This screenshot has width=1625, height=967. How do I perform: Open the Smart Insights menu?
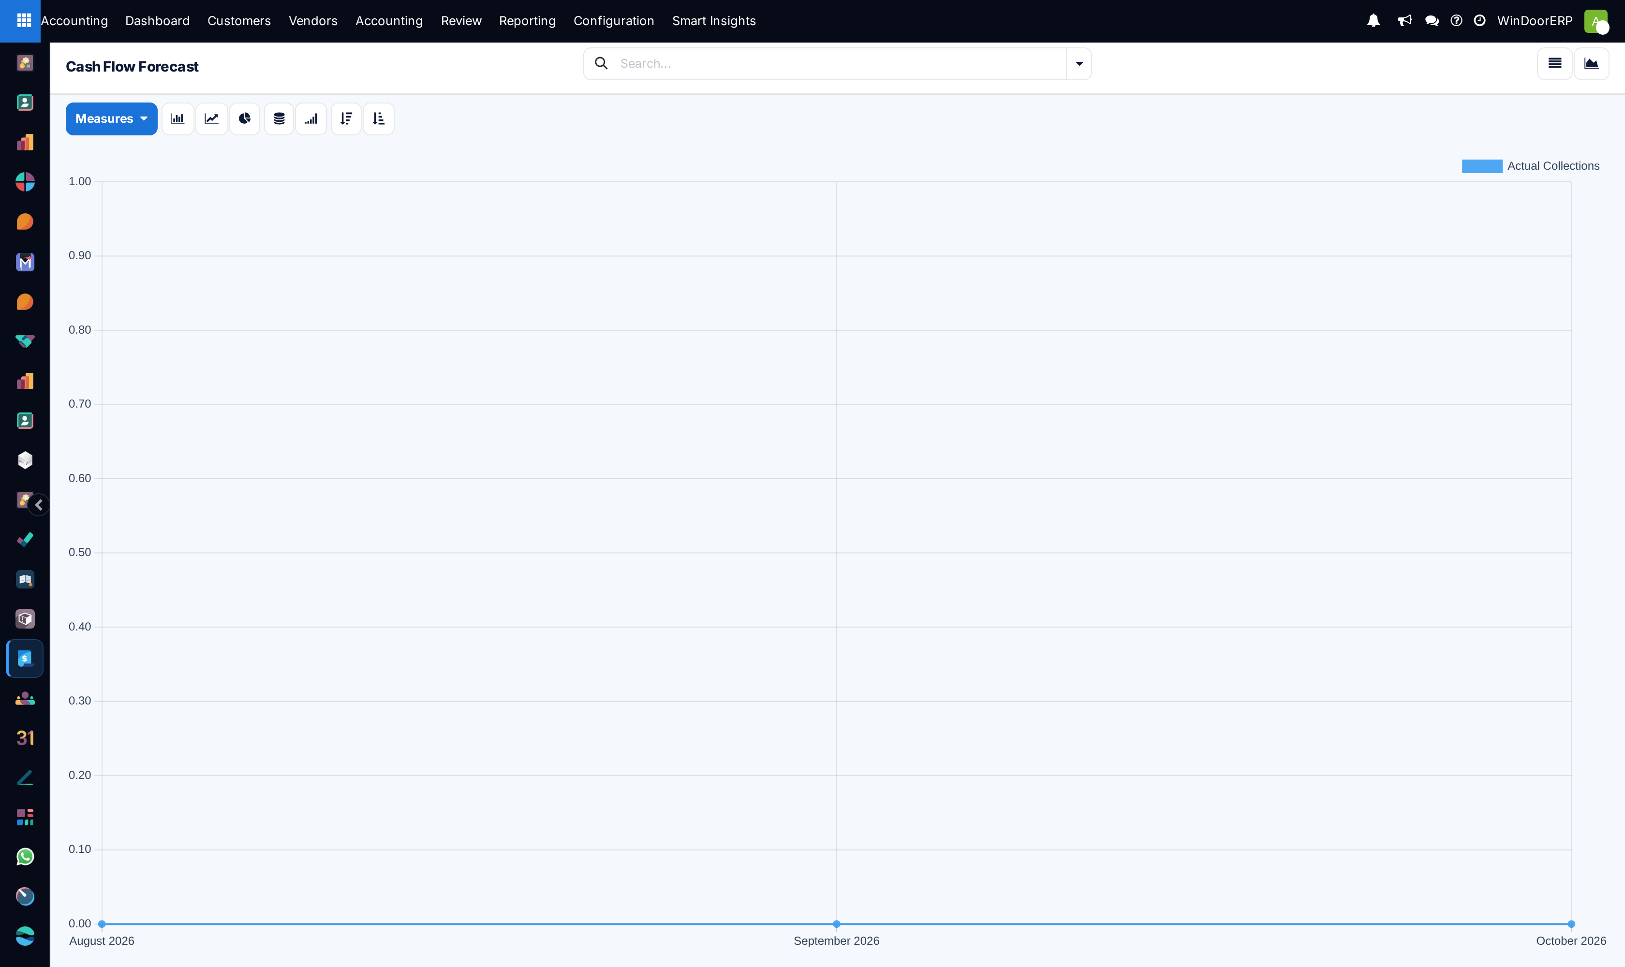pyautogui.click(x=714, y=21)
